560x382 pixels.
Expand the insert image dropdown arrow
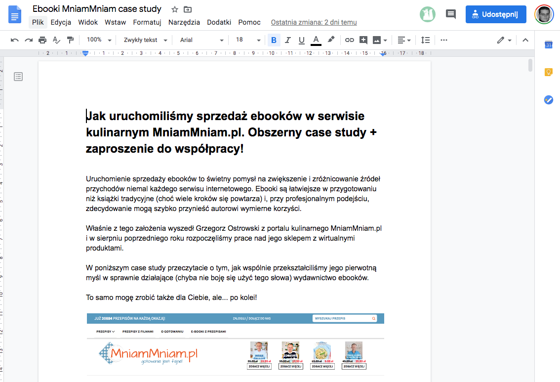385,41
